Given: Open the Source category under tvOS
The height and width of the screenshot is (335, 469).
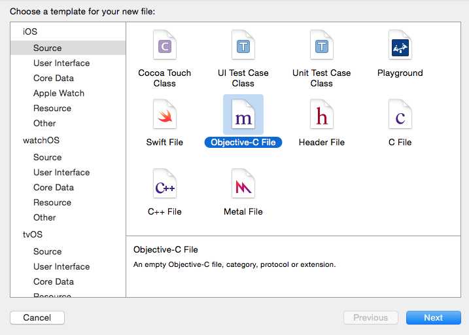Looking at the screenshot, I should [x=48, y=251].
